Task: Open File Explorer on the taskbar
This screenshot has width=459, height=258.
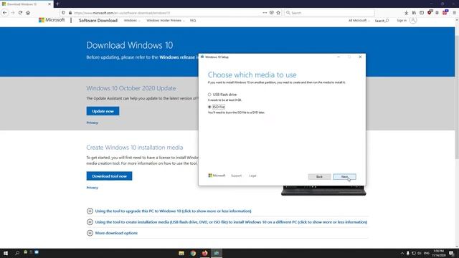Action: (x=181, y=253)
